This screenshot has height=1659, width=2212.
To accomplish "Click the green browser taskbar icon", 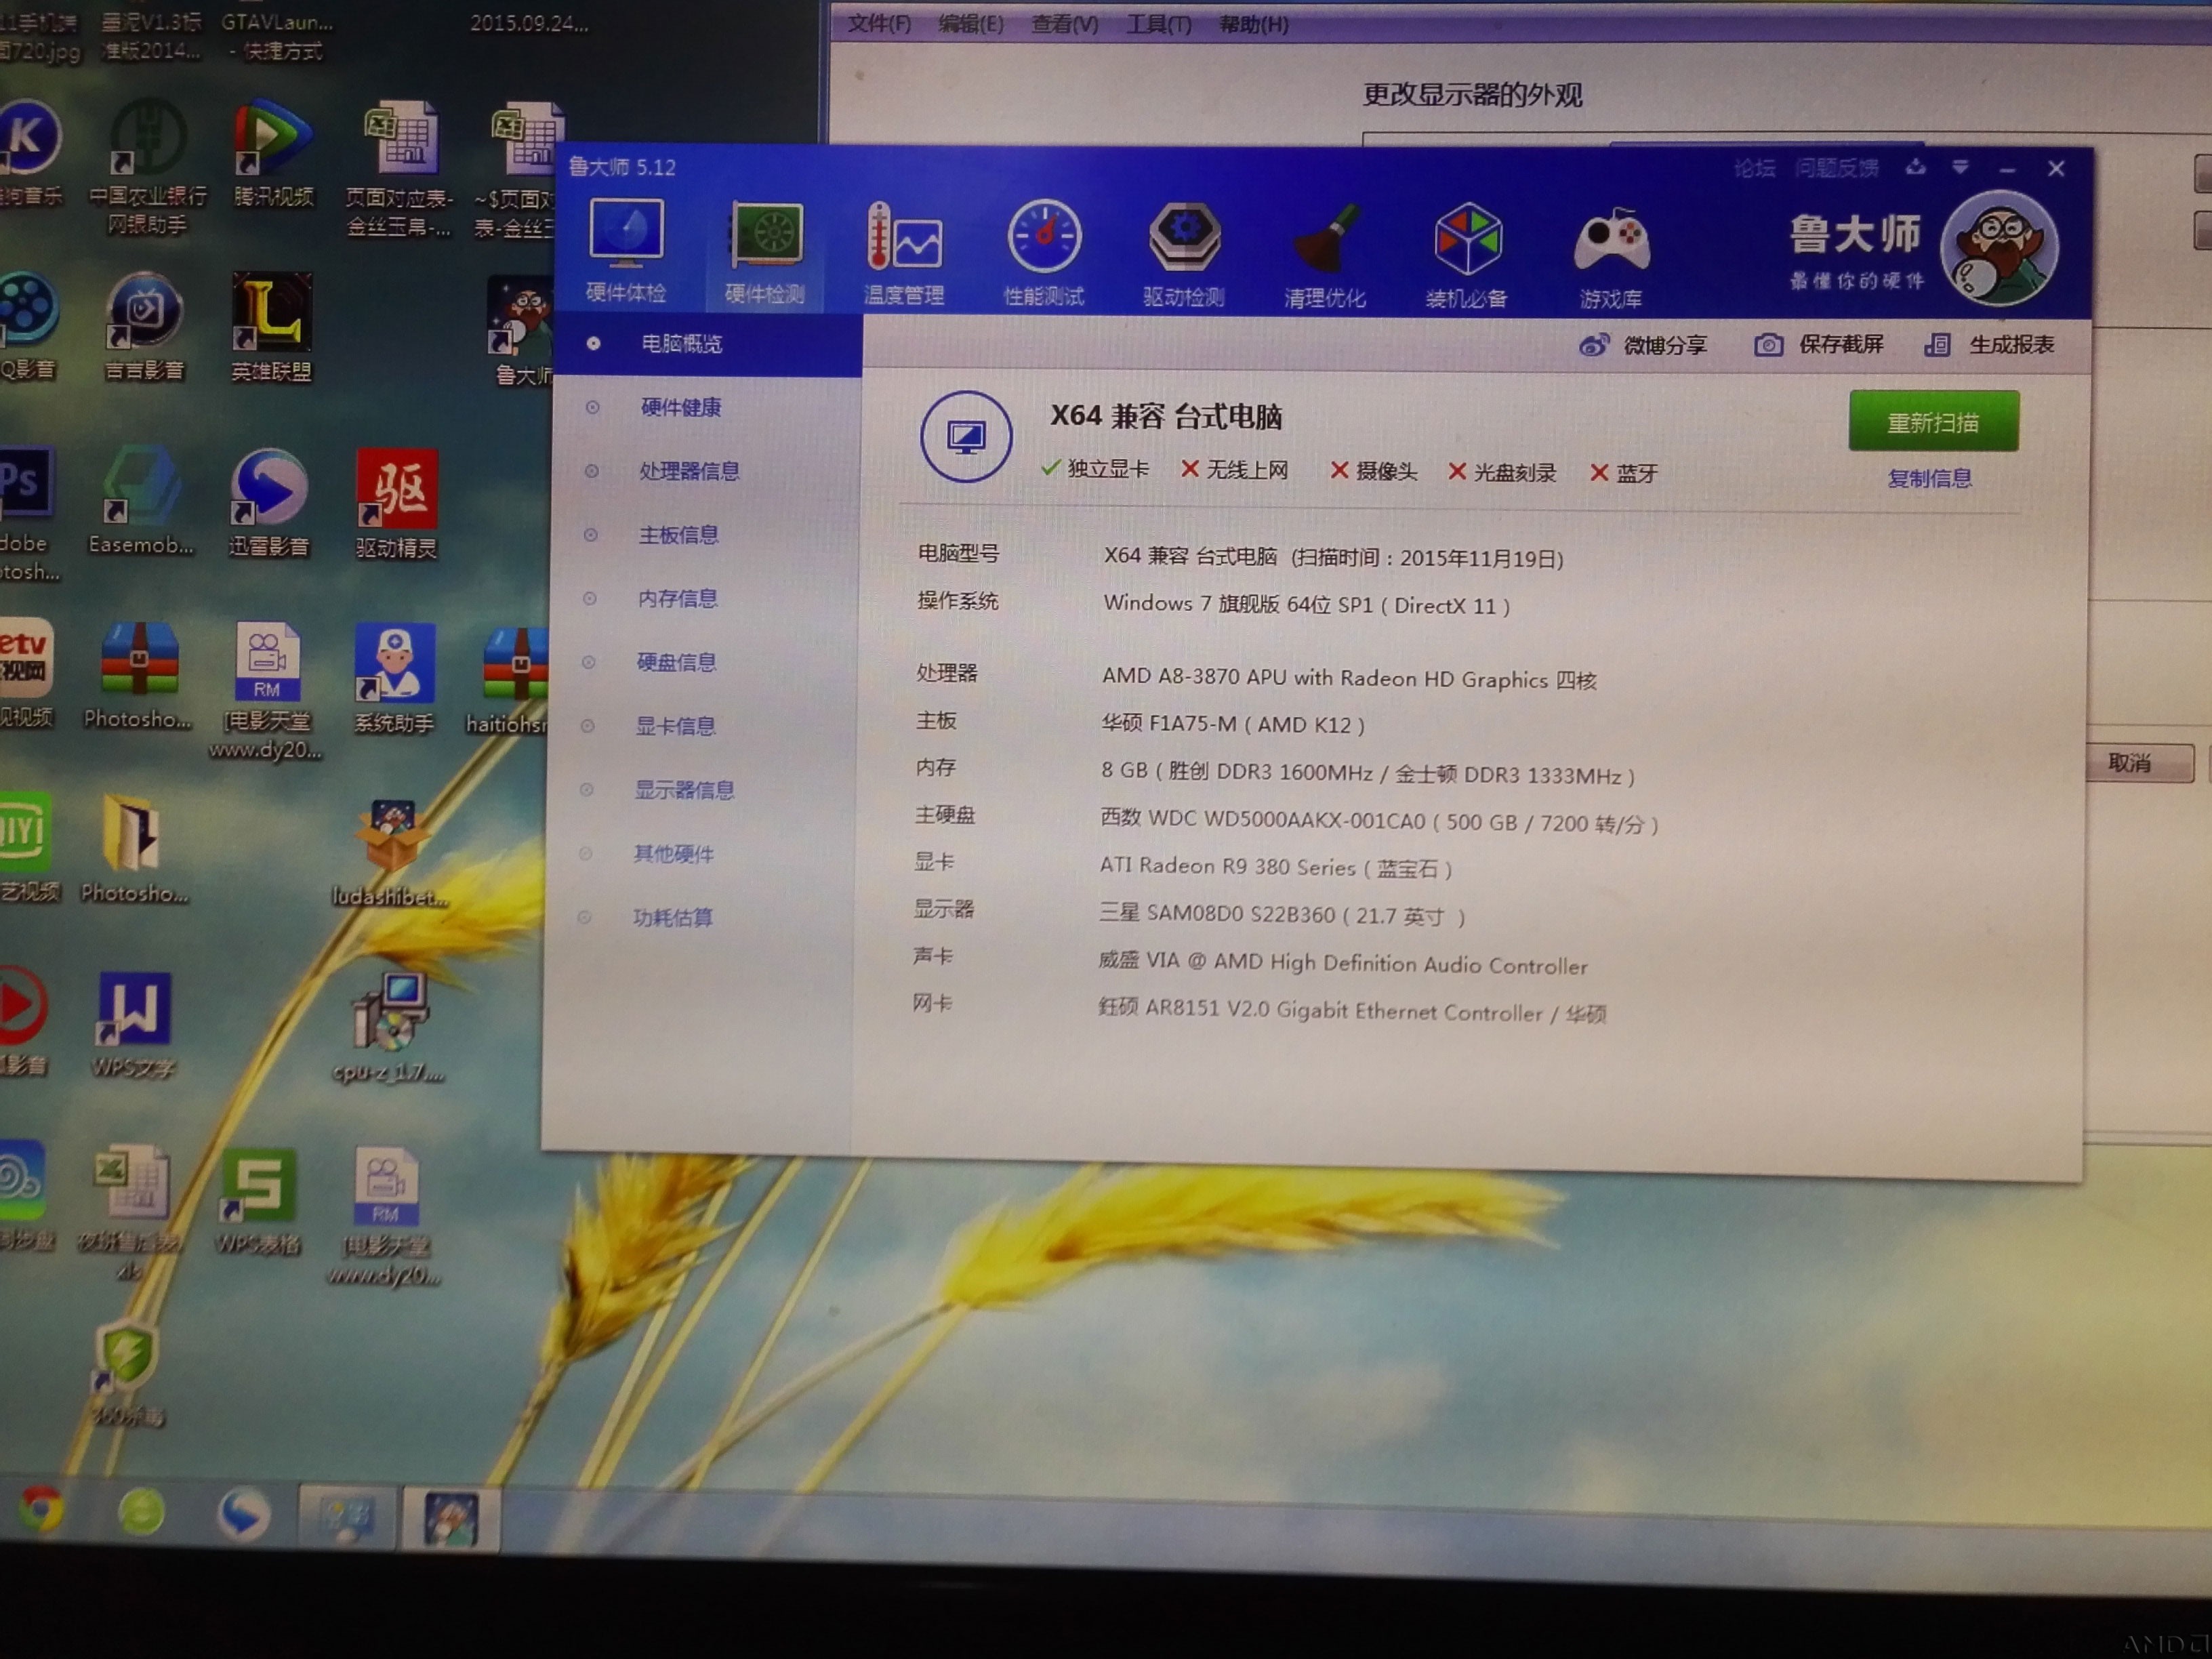I will pos(141,1512).
